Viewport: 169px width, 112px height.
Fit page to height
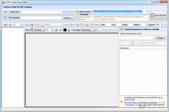(x=42, y=25)
